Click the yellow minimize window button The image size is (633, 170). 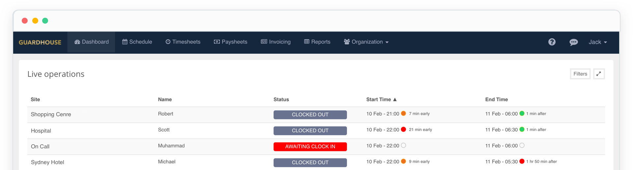35,21
